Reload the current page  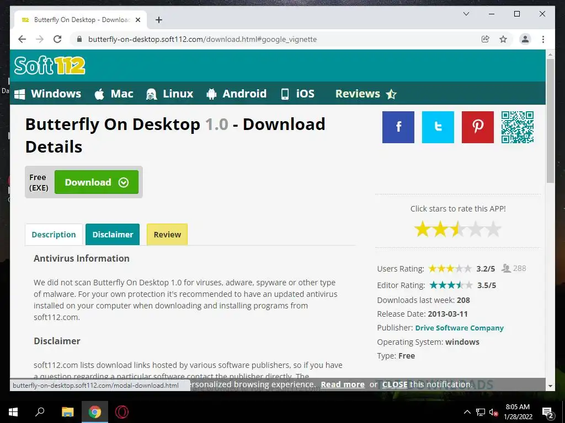click(57, 39)
